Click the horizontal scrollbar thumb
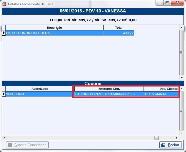The height and width of the screenshot is (152, 186). [156, 138]
